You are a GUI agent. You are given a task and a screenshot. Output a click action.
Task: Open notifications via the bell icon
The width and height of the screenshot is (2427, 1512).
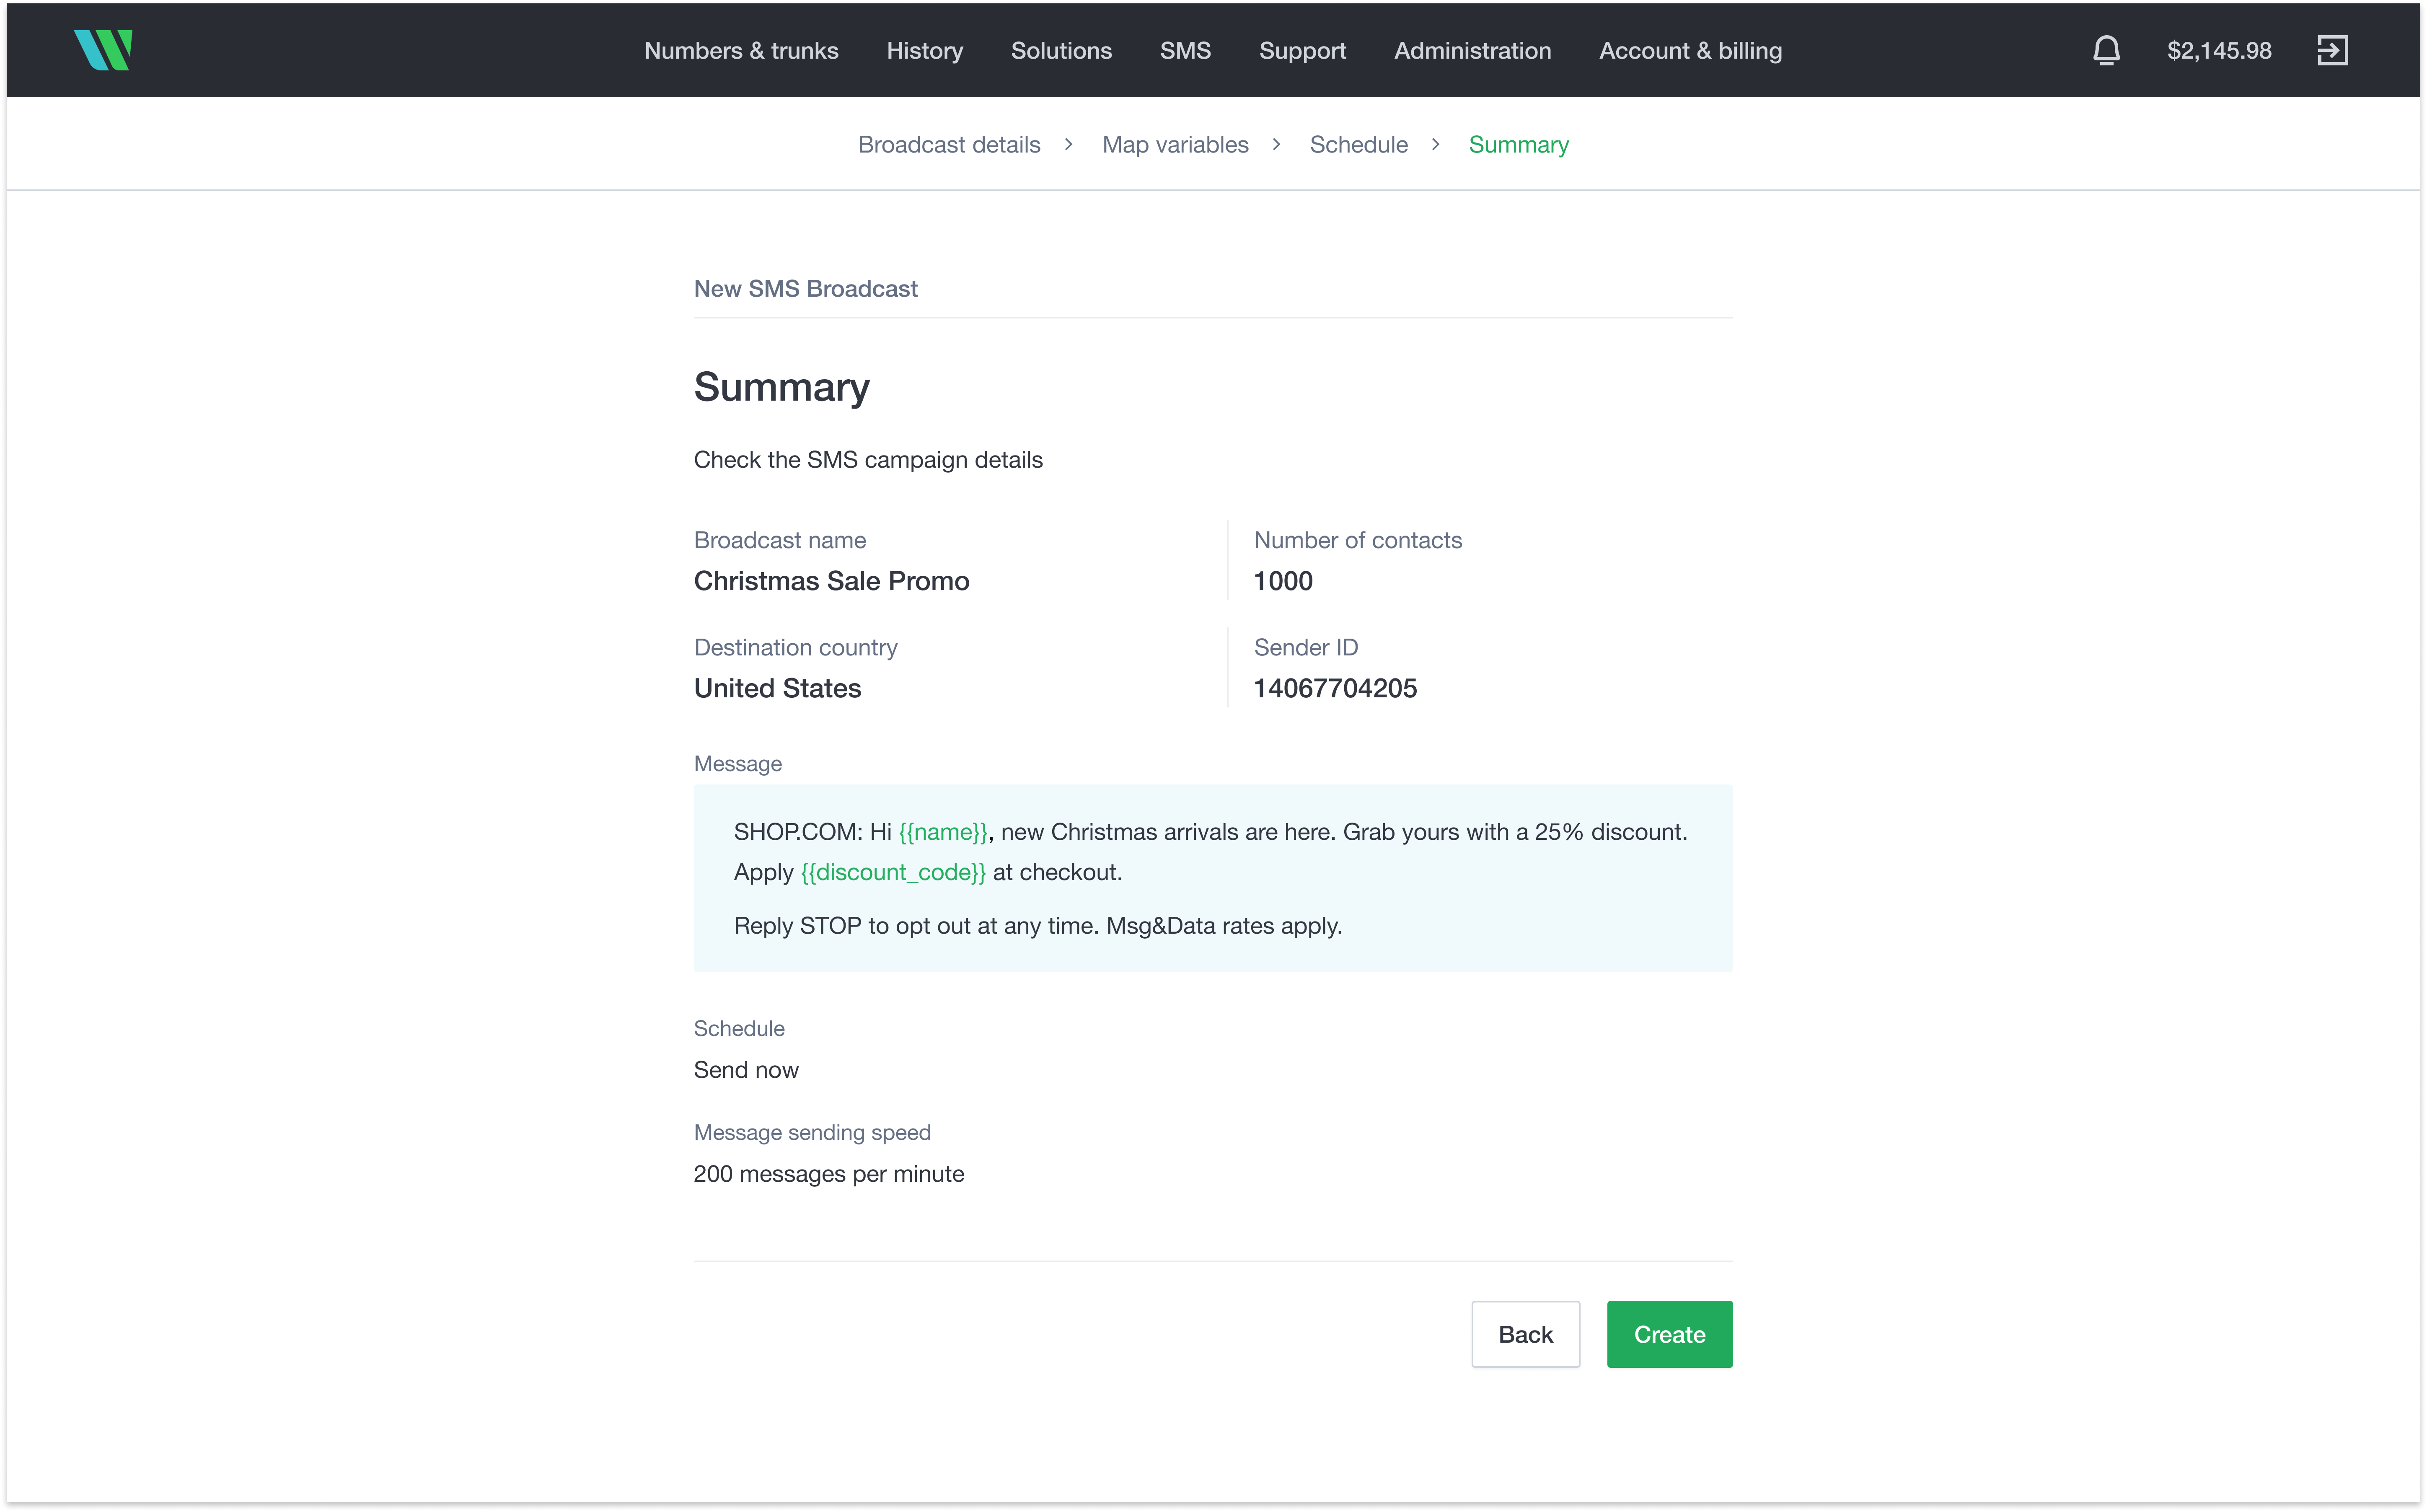[x=2106, y=50]
